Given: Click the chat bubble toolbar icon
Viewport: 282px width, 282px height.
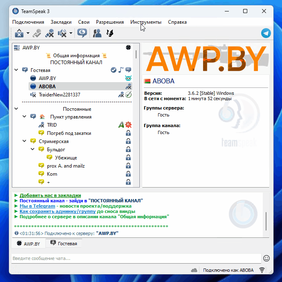Looking at the screenshot, I should coord(82,33).
